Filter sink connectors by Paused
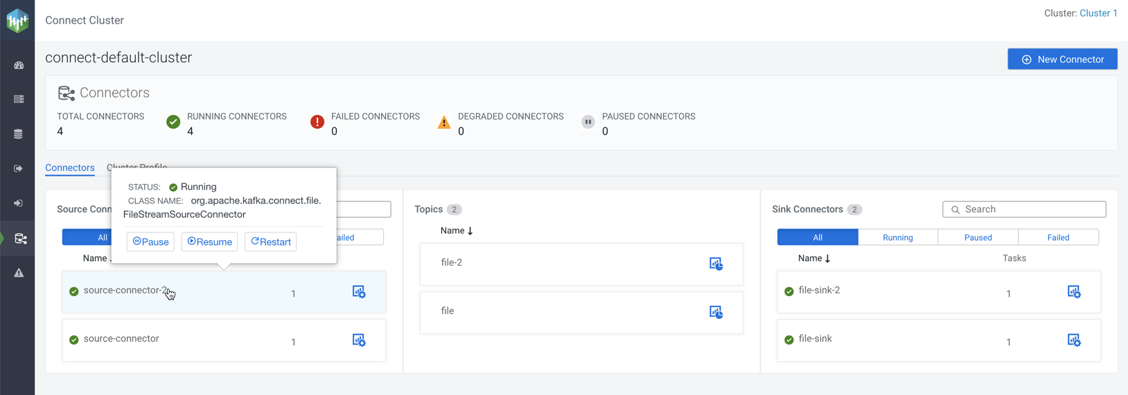The image size is (1128, 395). [978, 237]
